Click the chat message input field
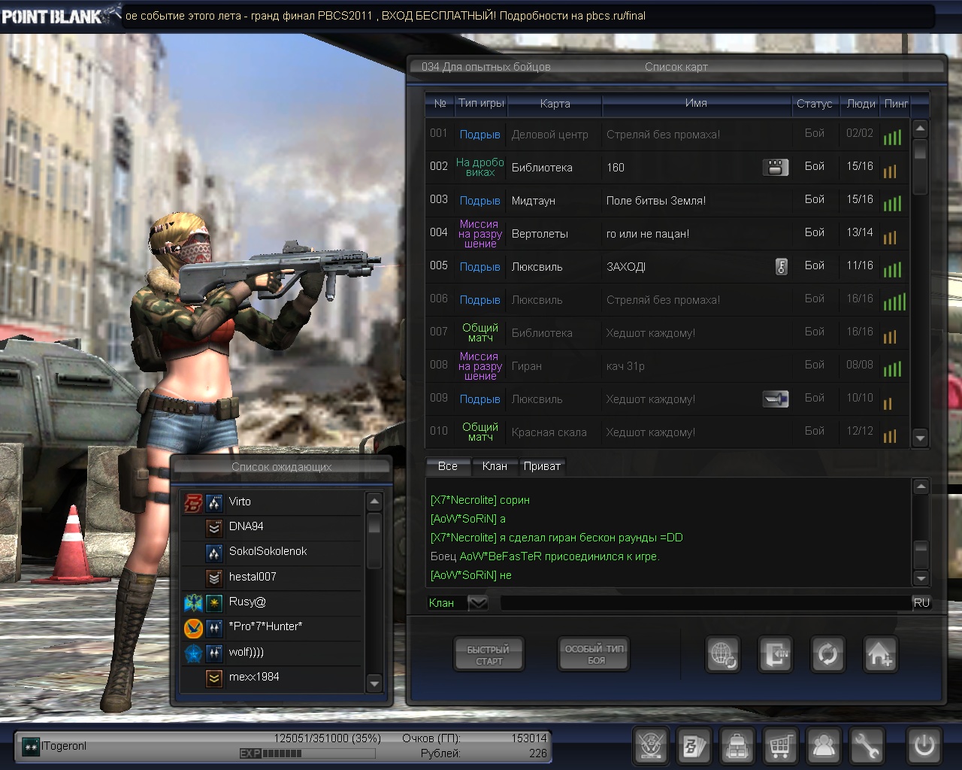Image resolution: width=962 pixels, height=770 pixels. [706, 603]
